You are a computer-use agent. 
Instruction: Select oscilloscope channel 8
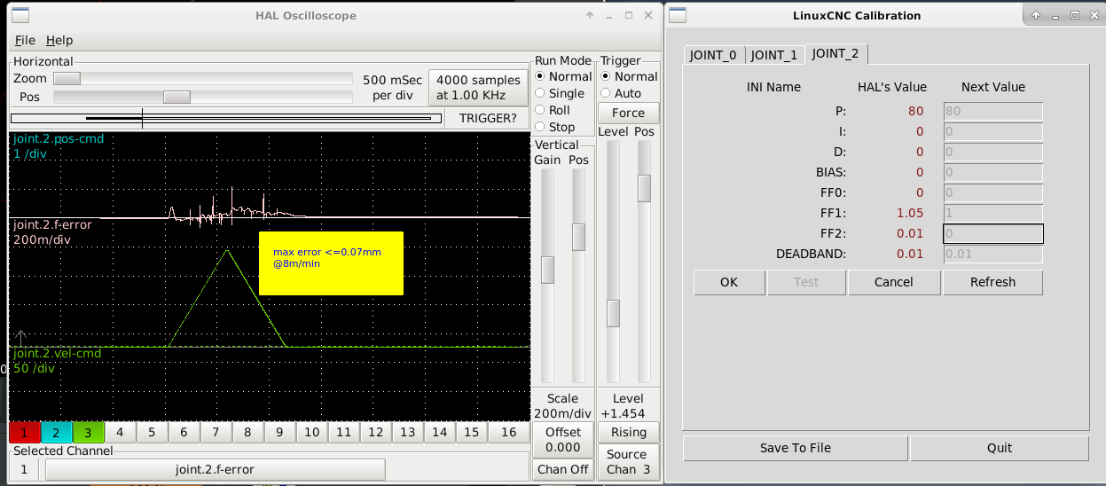click(247, 432)
